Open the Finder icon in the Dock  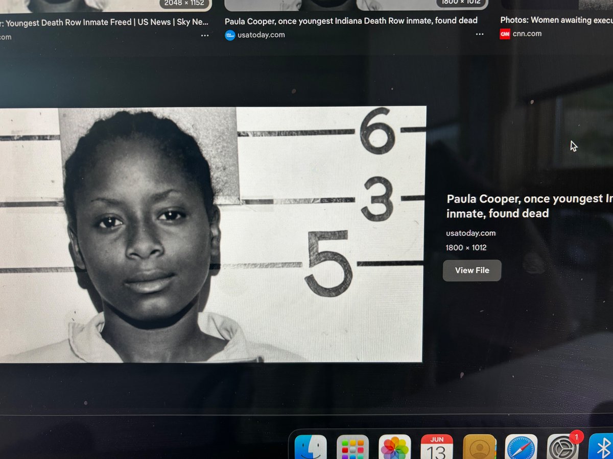coord(311,448)
